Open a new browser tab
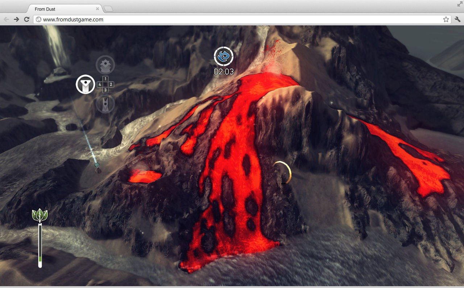The image size is (464, 288). point(108,9)
